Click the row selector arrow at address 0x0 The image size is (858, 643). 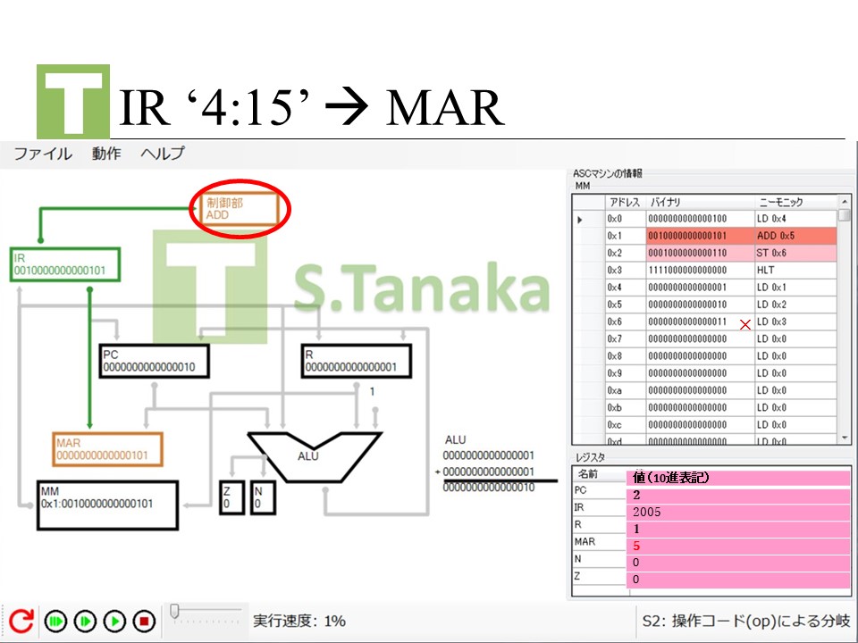point(580,220)
